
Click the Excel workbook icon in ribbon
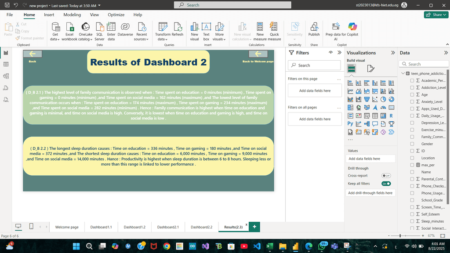pos(69,27)
